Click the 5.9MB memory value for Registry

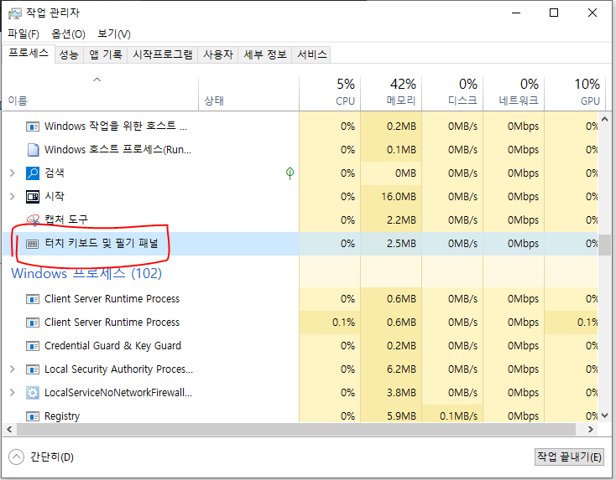click(401, 416)
